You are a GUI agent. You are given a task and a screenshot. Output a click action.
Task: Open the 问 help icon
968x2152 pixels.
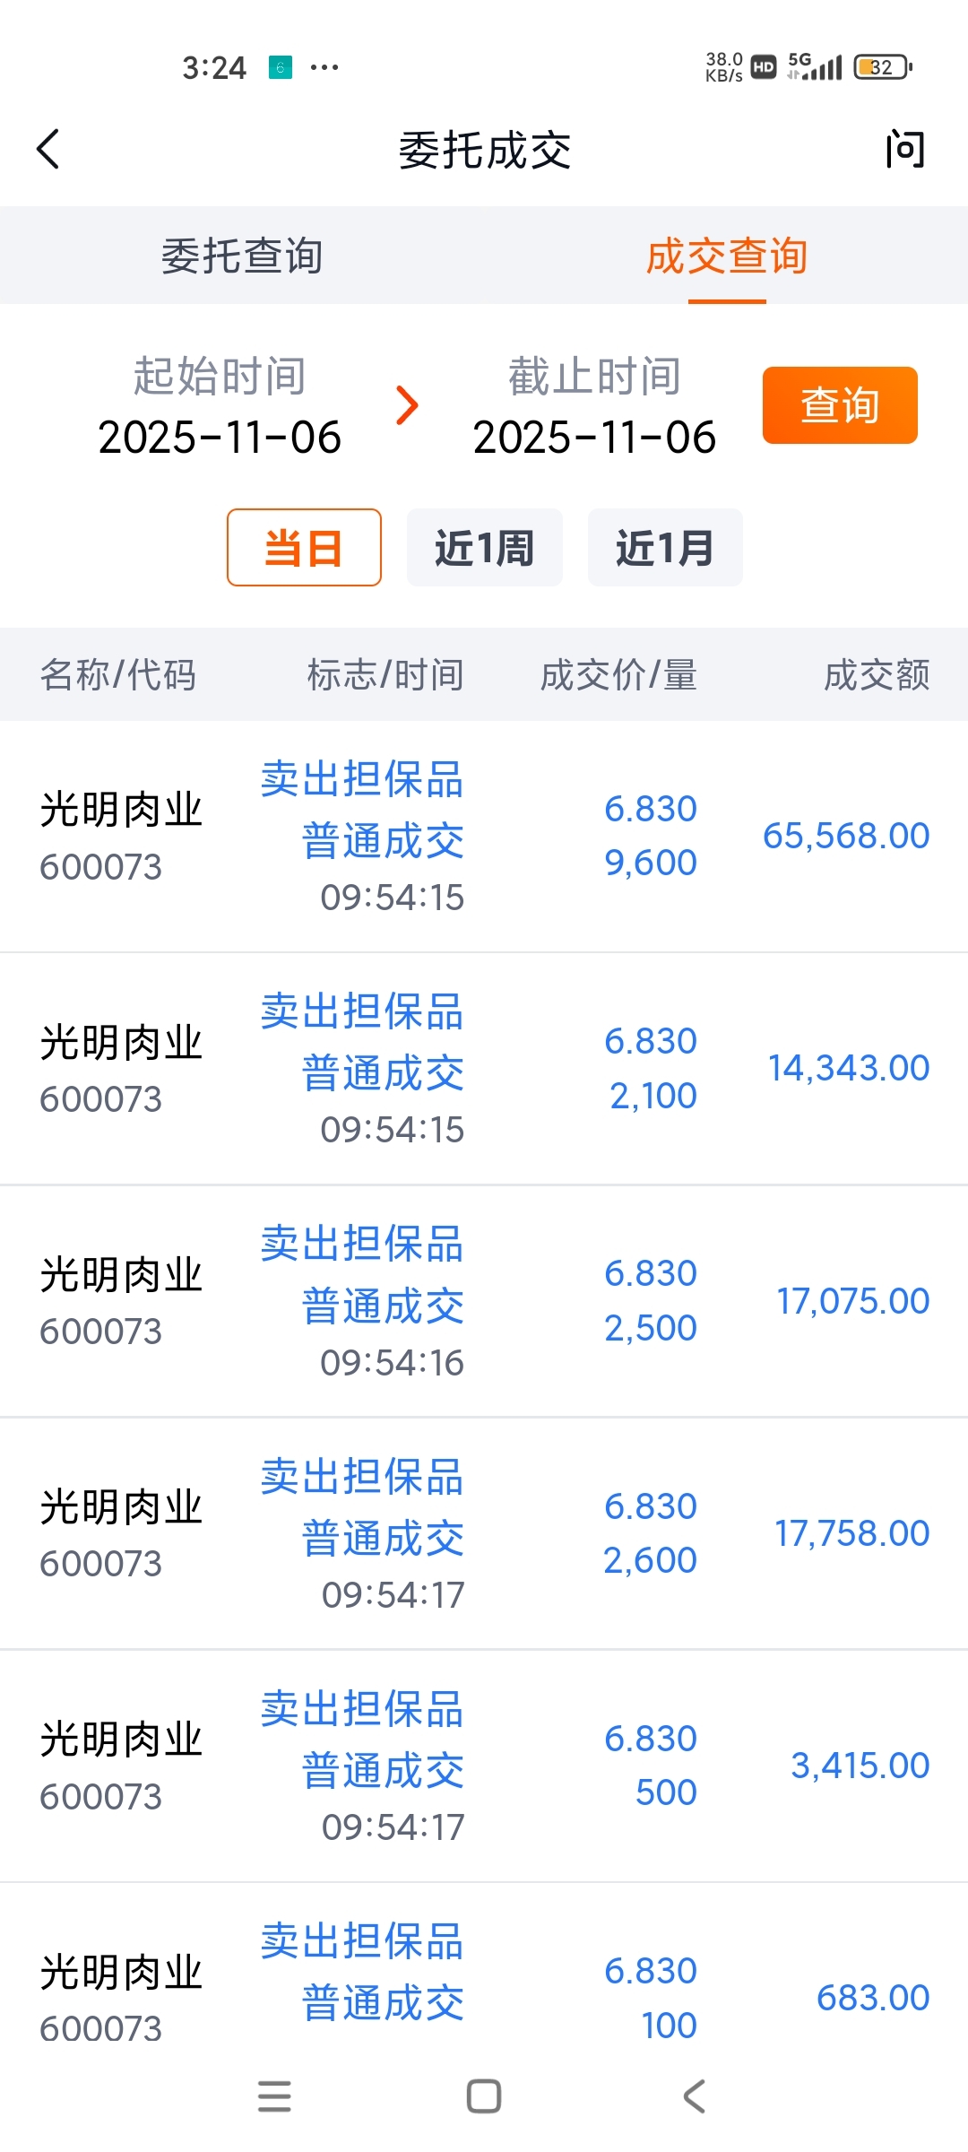pyautogui.click(x=904, y=149)
